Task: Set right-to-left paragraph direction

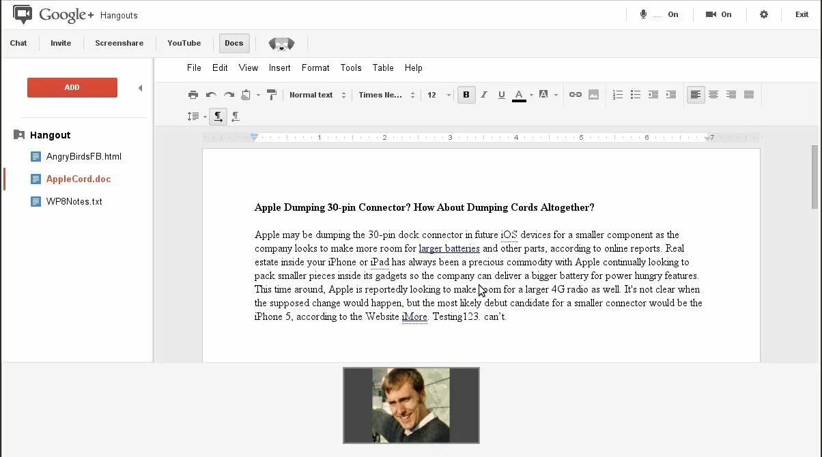Action: [x=236, y=117]
